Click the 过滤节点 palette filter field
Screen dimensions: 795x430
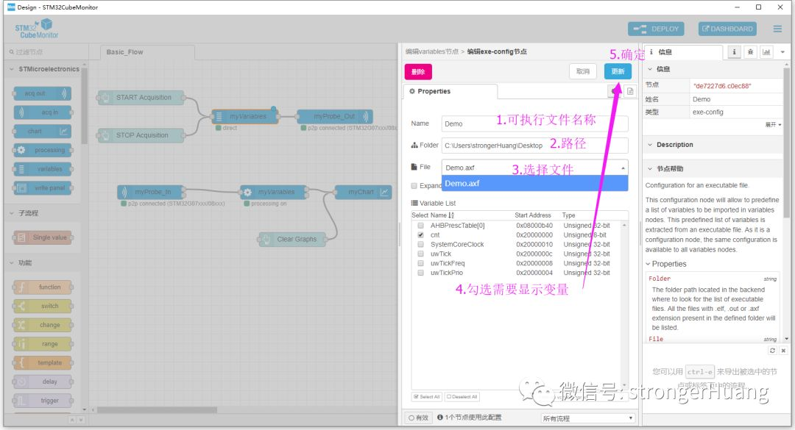pos(46,51)
